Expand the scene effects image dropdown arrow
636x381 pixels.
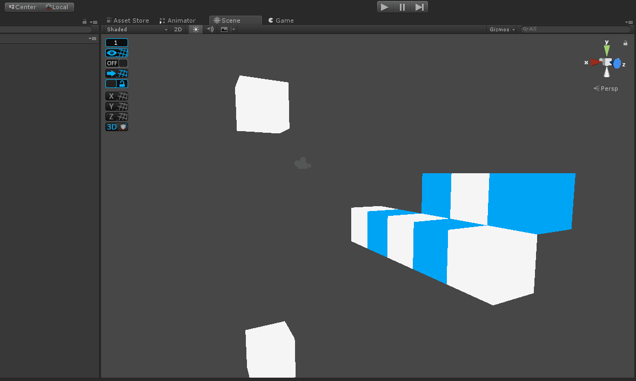[233, 29]
